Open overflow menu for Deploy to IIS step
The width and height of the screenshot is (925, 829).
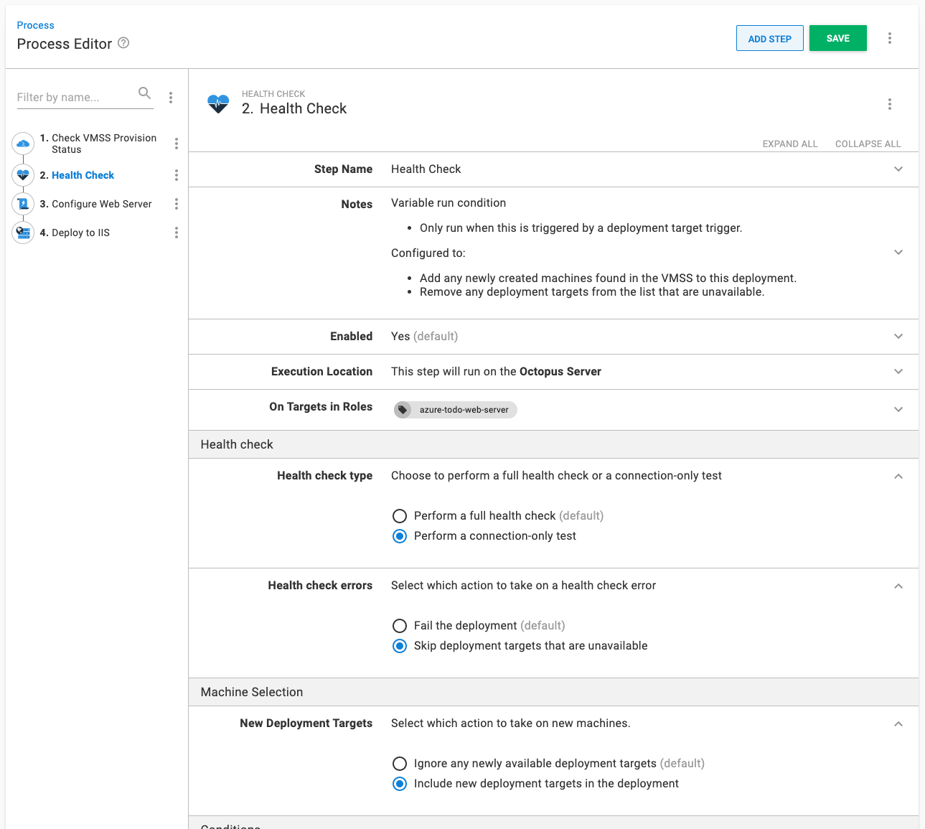177,233
